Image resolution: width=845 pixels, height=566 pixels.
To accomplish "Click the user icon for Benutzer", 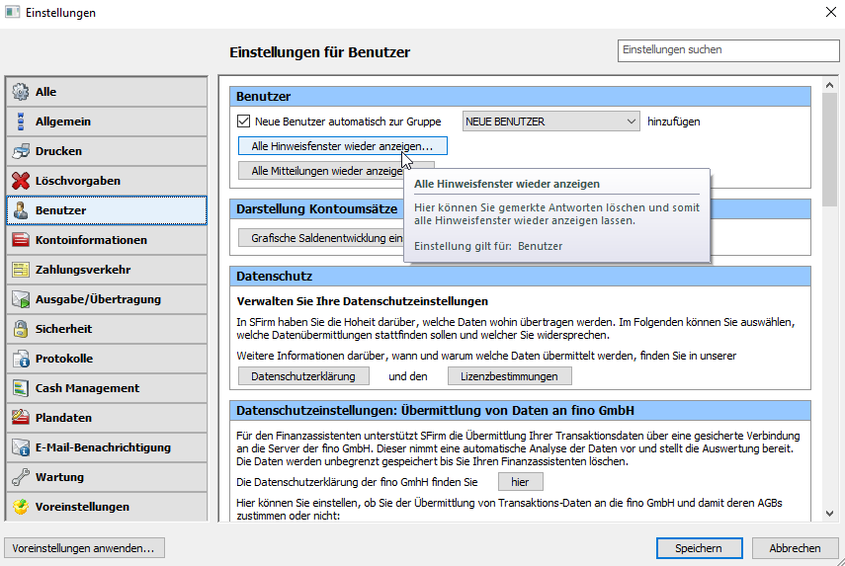I will point(21,210).
